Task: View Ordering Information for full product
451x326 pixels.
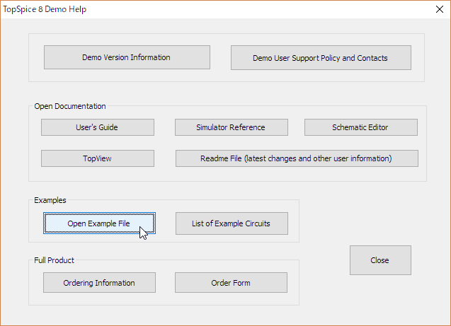Action: 99,283
